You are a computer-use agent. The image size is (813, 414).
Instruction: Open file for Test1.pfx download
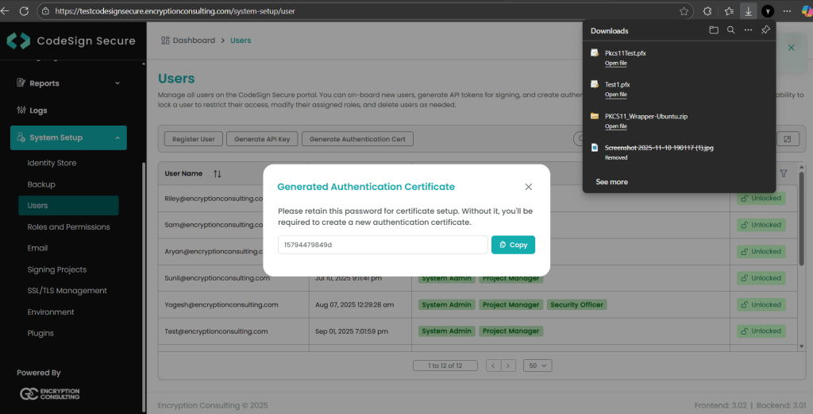tap(616, 95)
